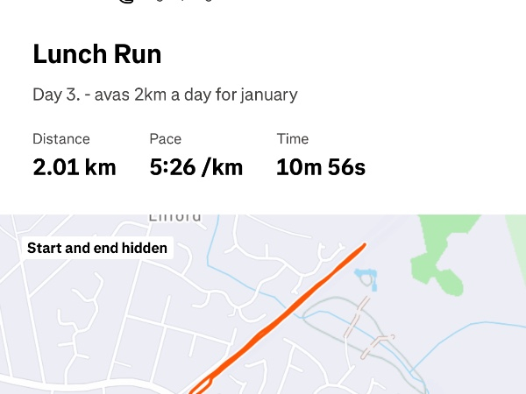526x394 pixels.
Task: Select the Time stat label
Action: [293, 138]
